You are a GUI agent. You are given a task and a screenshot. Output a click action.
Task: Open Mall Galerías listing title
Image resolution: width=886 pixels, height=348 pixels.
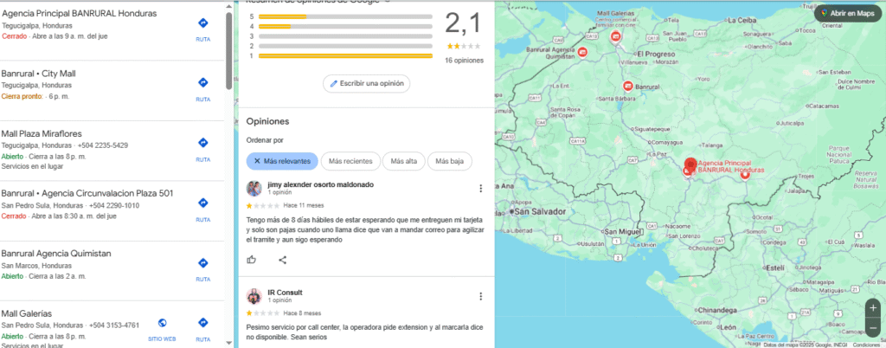coord(27,313)
